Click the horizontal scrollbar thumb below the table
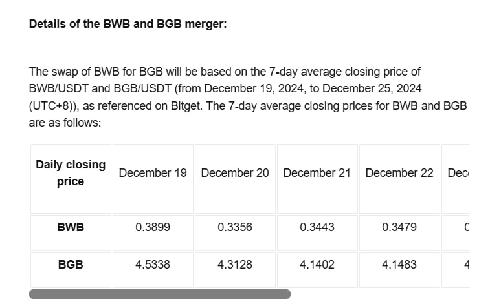 (x=159, y=294)
